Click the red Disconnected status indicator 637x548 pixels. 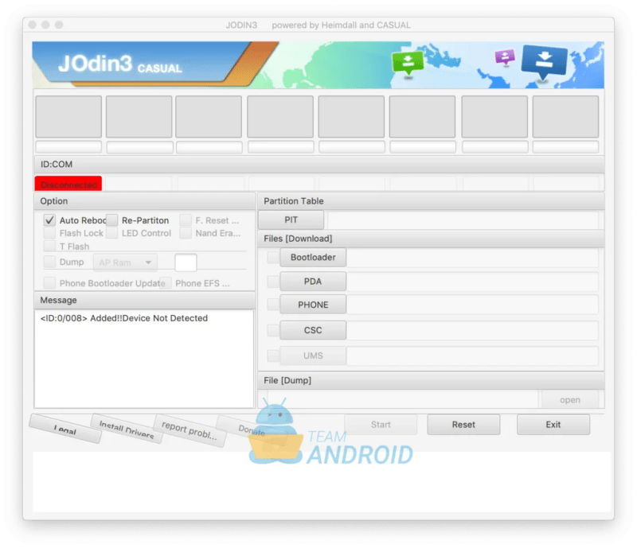pyautogui.click(x=68, y=184)
